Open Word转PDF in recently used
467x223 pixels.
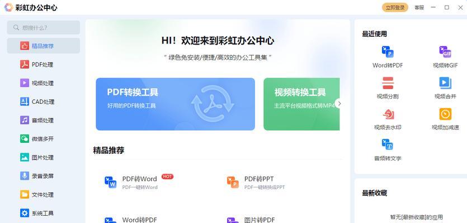388,57
